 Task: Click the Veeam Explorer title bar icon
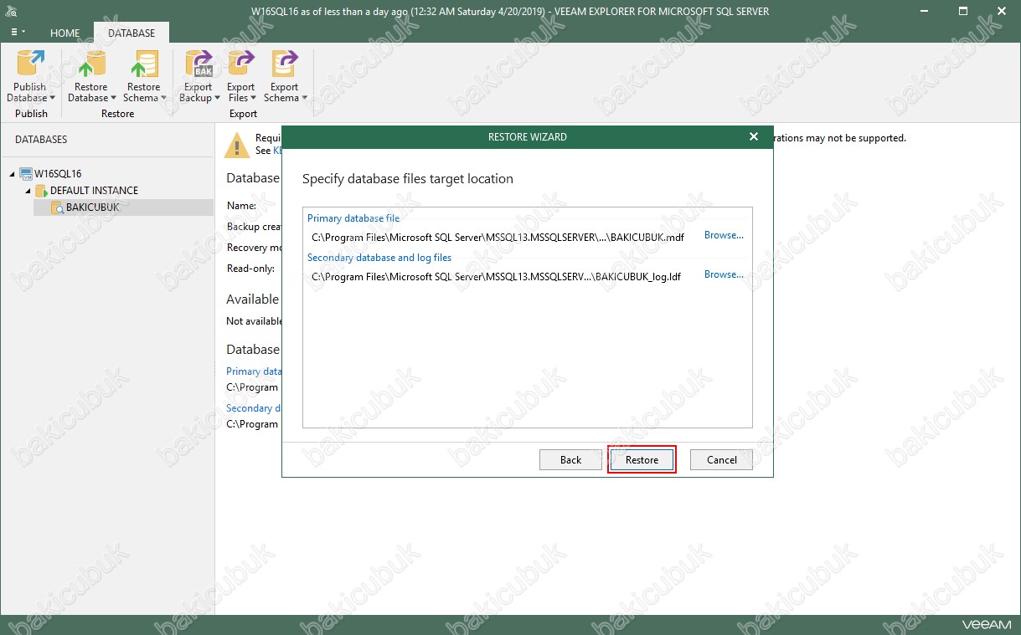tap(12, 11)
